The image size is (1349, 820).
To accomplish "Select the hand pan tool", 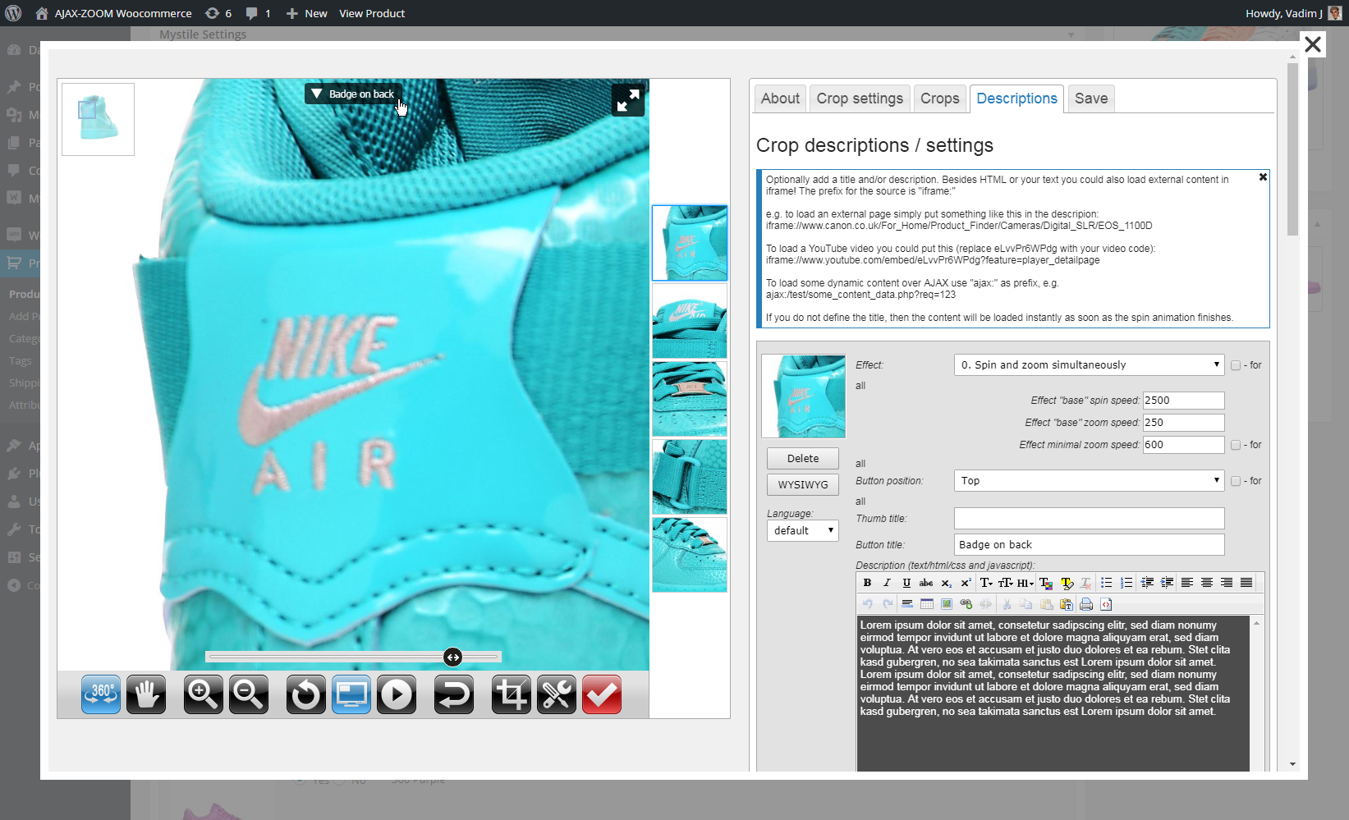I will [x=146, y=694].
